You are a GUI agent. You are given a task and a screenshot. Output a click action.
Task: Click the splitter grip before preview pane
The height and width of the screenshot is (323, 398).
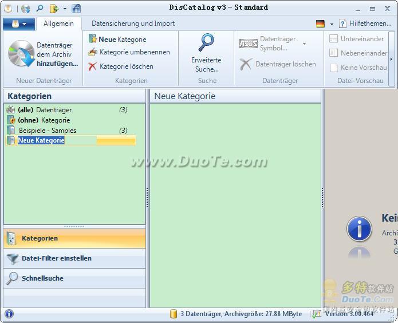pyautogui.click(x=322, y=198)
